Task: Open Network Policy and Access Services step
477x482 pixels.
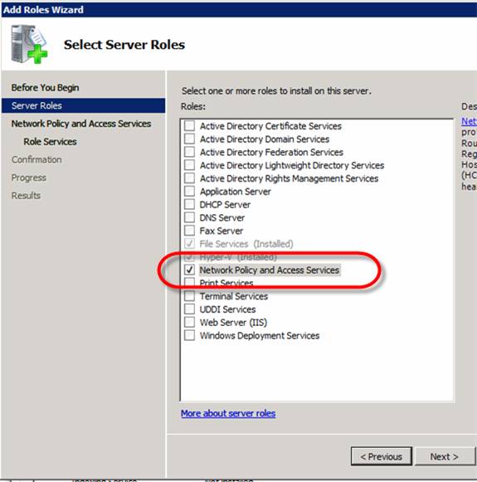Action: [x=81, y=124]
